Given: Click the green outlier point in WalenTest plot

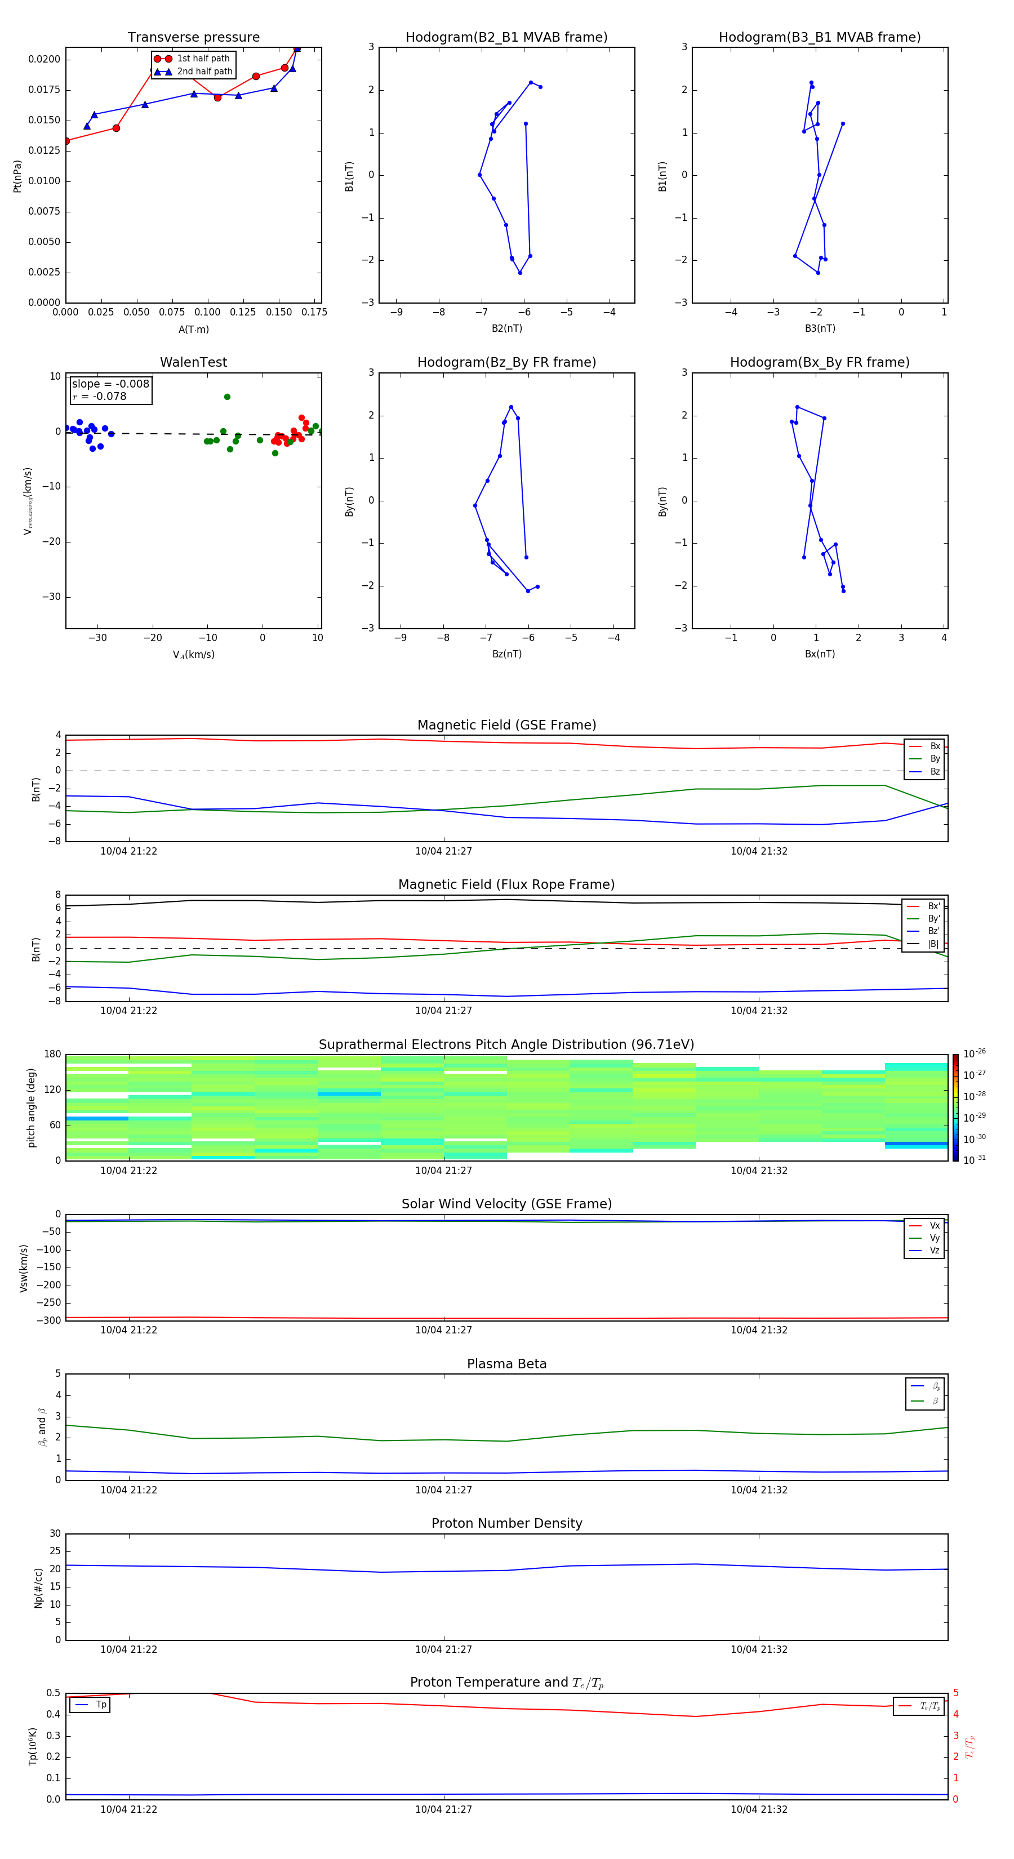Looking at the screenshot, I should click(228, 397).
